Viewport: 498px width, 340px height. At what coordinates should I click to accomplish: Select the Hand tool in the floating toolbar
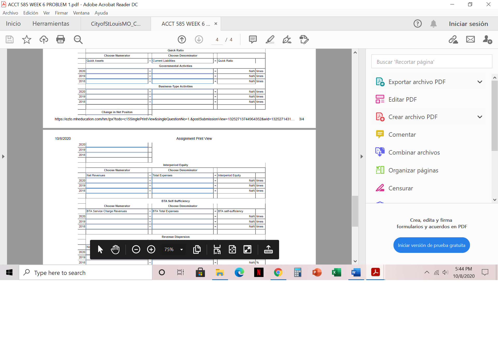(x=115, y=249)
